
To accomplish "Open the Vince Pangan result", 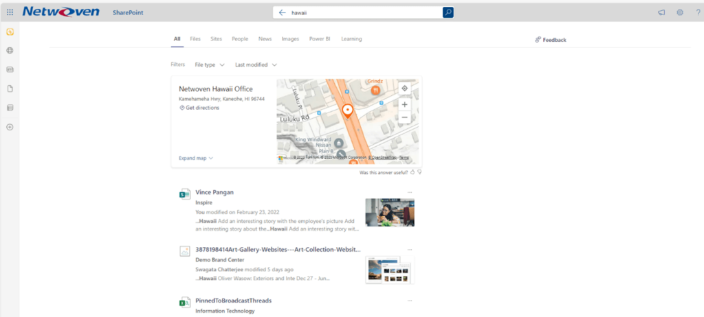I will [x=214, y=192].
